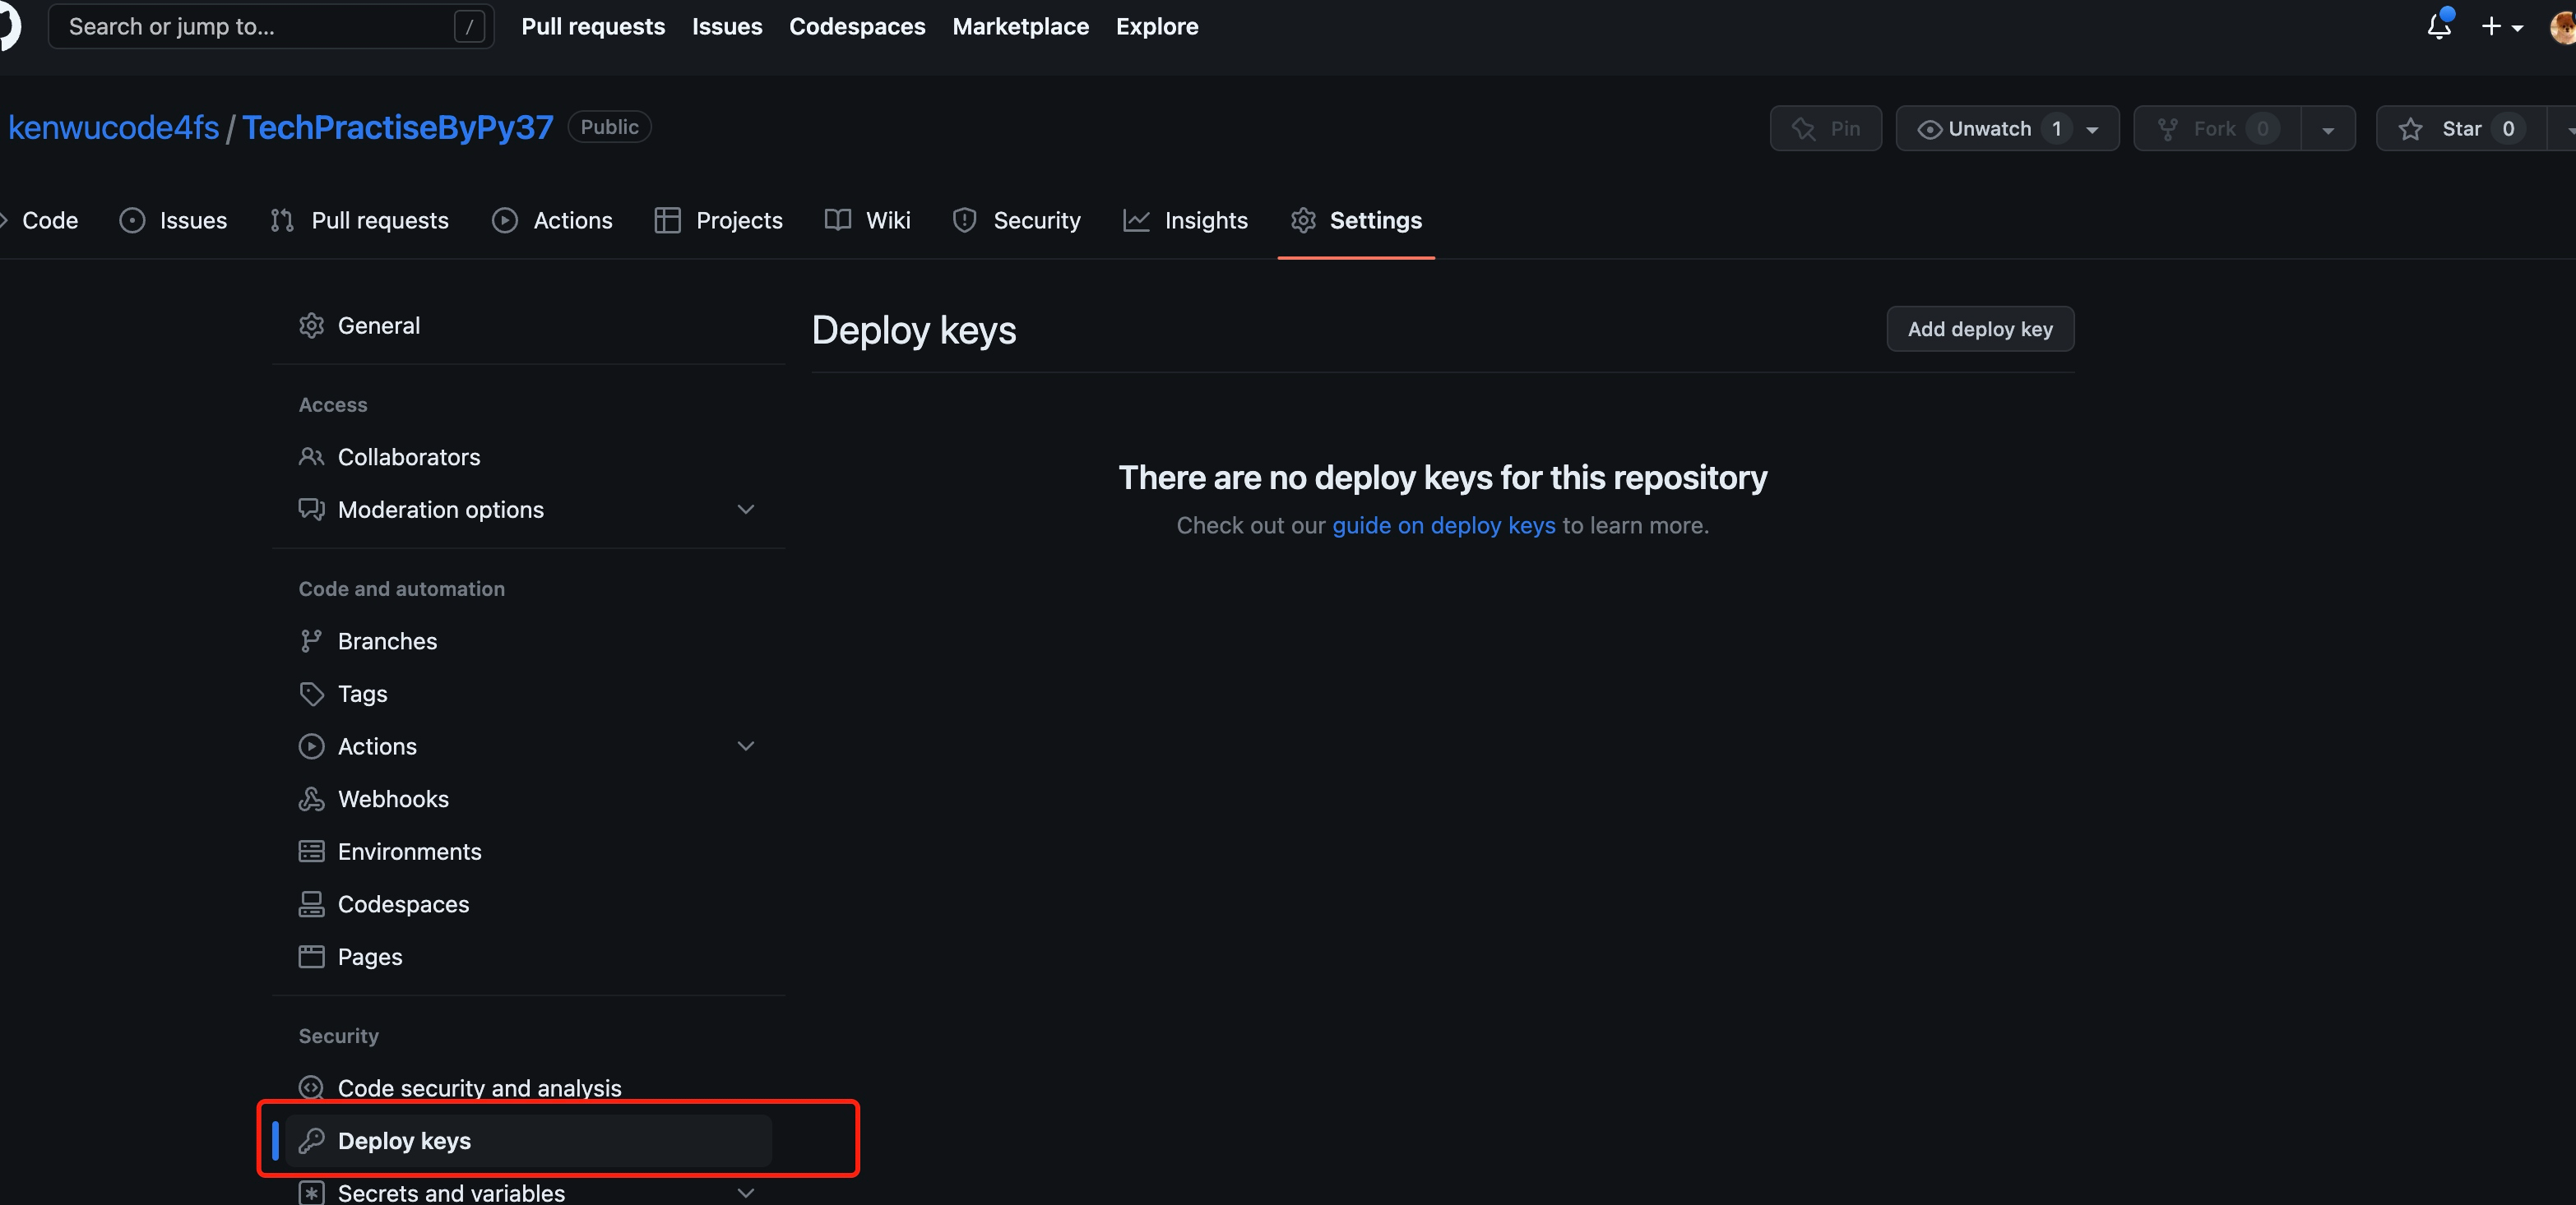Click the Add deploy key button
2576x1205 pixels.
(1979, 329)
